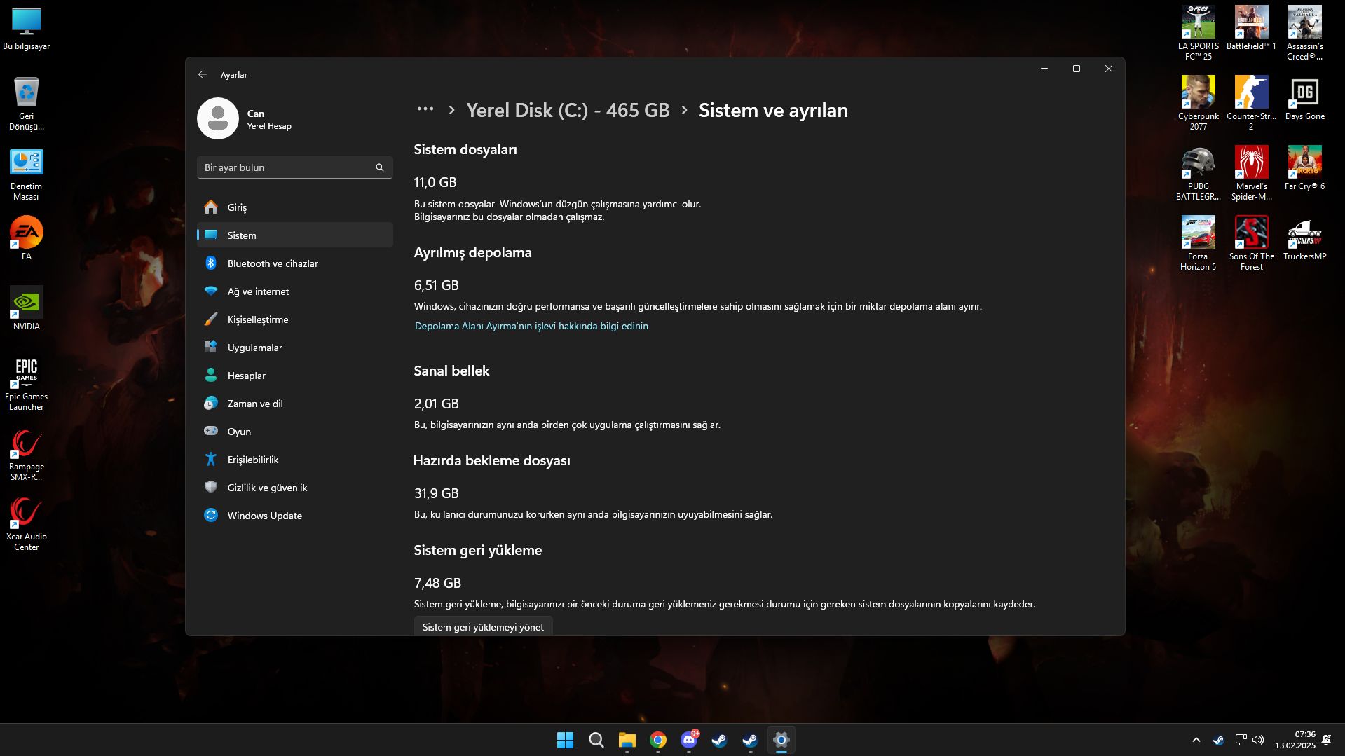The width and height of the screenshot is (1345, 756).
Task: Select EA SPORTS FC 25 shortcut
Action: [1199, 33]
